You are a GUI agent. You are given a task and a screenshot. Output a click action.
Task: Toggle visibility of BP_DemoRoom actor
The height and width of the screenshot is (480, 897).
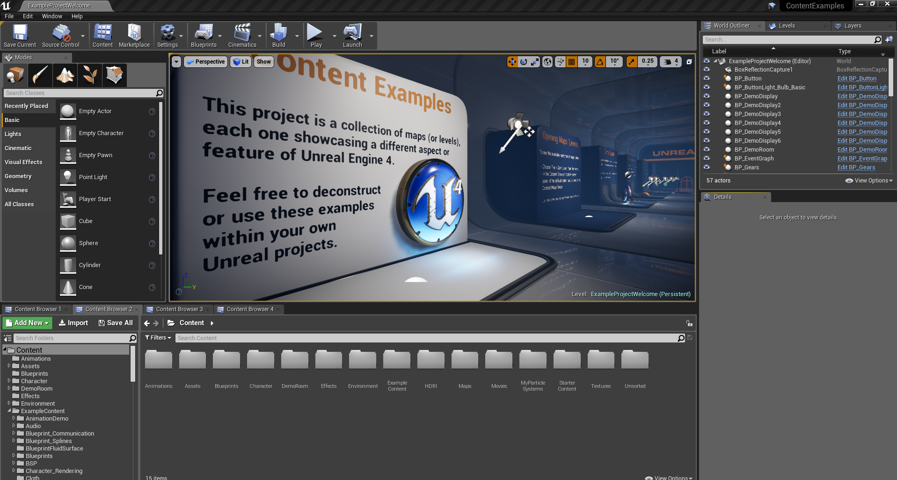click(x=707, y=150)
